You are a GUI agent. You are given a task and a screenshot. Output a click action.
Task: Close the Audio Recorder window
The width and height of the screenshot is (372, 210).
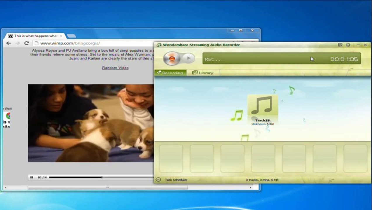click(x=365, y=45)
